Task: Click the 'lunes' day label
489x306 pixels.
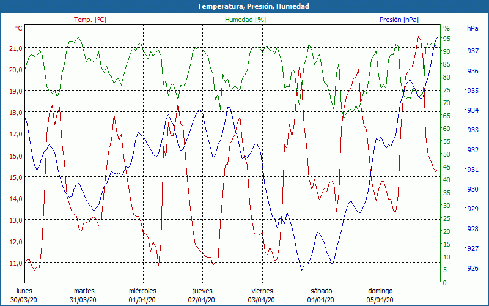Action: 24,291
